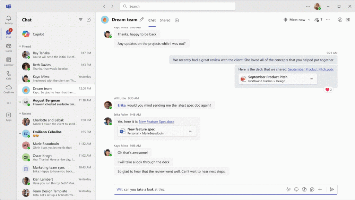Click the Dream team group avatar
The width and height of the screenshot is (355, 200).
click(105, 20)
